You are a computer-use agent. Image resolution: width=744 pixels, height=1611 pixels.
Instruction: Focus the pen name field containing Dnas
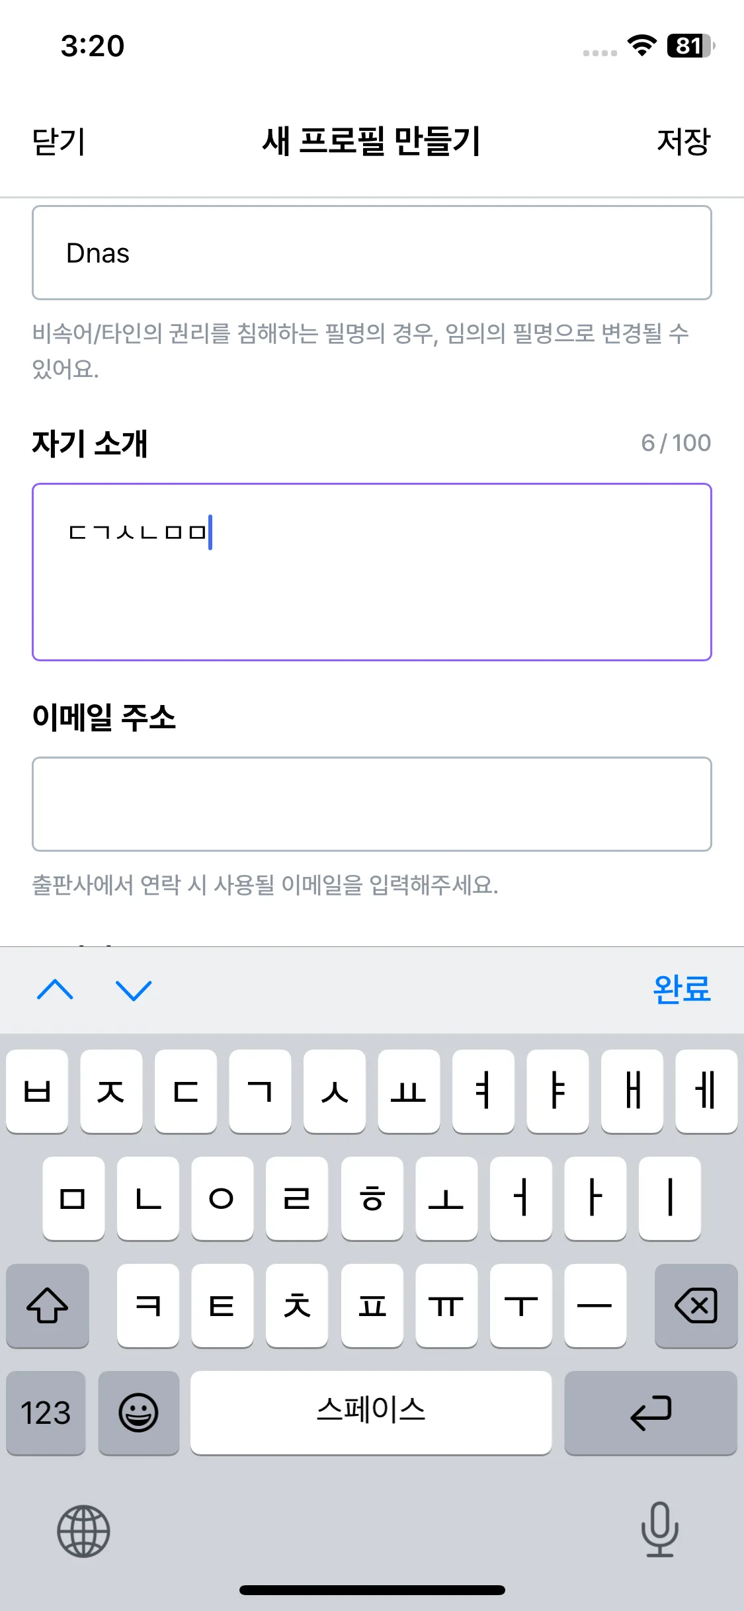(x=372, y=253)
